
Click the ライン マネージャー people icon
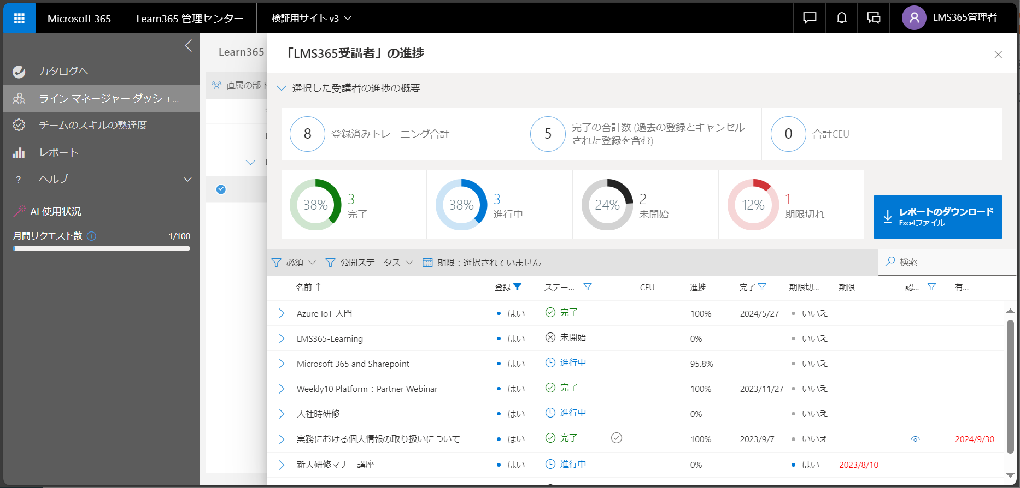(x=19, y=98)
